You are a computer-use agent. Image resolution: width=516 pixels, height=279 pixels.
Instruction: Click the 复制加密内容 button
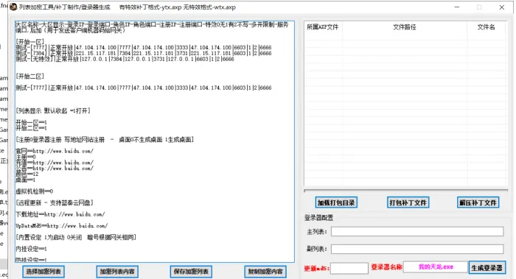(x=265, y=272)
